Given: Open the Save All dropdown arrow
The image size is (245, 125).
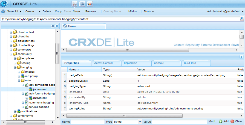Looking at the screenshot, I should (21, 11).
